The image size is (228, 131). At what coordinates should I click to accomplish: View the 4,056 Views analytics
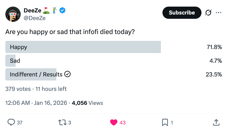[87, 103]
